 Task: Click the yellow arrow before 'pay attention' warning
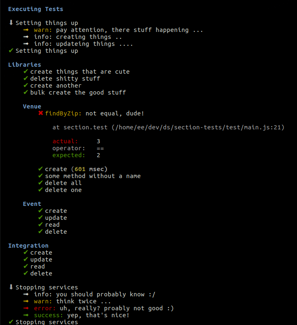point(26,30)
